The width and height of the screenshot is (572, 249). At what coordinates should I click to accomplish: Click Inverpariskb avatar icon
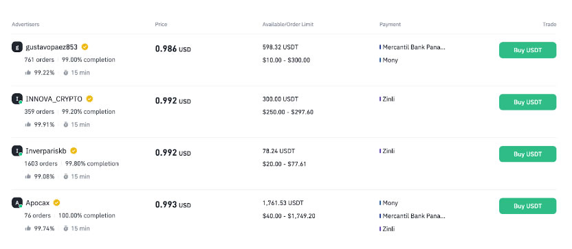(17, 151)
